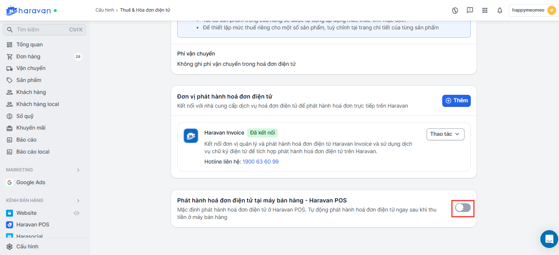
Task: Go to Cấu hình breadcrumb link
Action: 104,10
